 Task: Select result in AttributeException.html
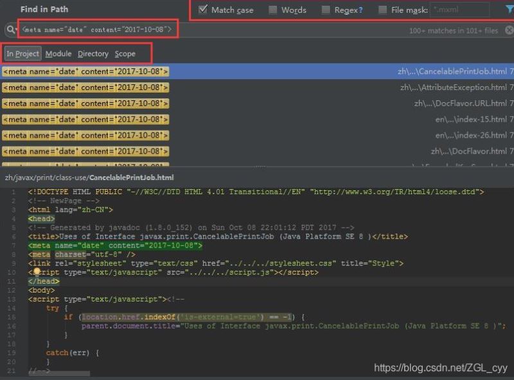click(257, 87)
